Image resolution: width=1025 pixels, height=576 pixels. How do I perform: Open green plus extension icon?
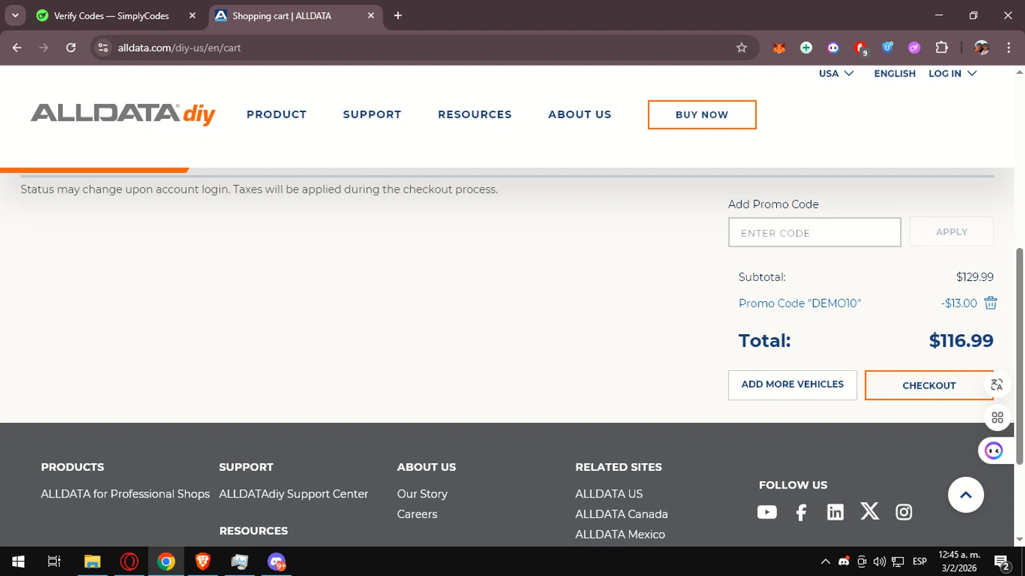(x=806, y=48)
